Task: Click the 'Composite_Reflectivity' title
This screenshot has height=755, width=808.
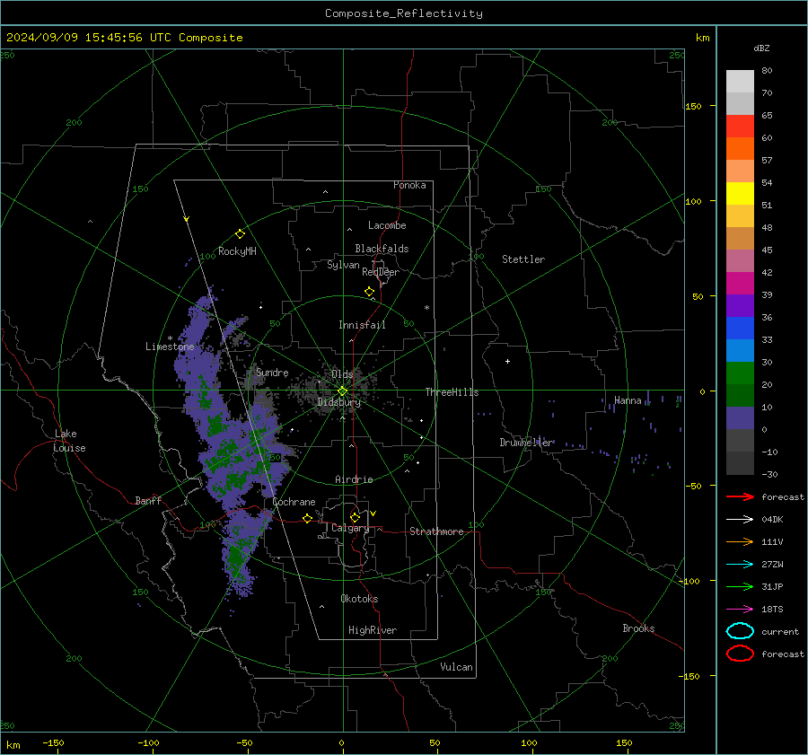Action: [x=403, y=13]
